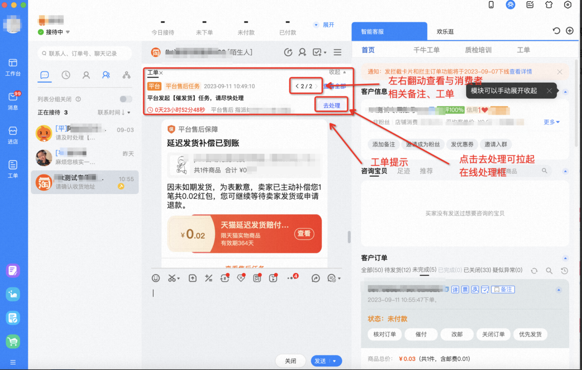582x370 pixels.
Task: Select the 足迹 tab
Action: [404, 171]
